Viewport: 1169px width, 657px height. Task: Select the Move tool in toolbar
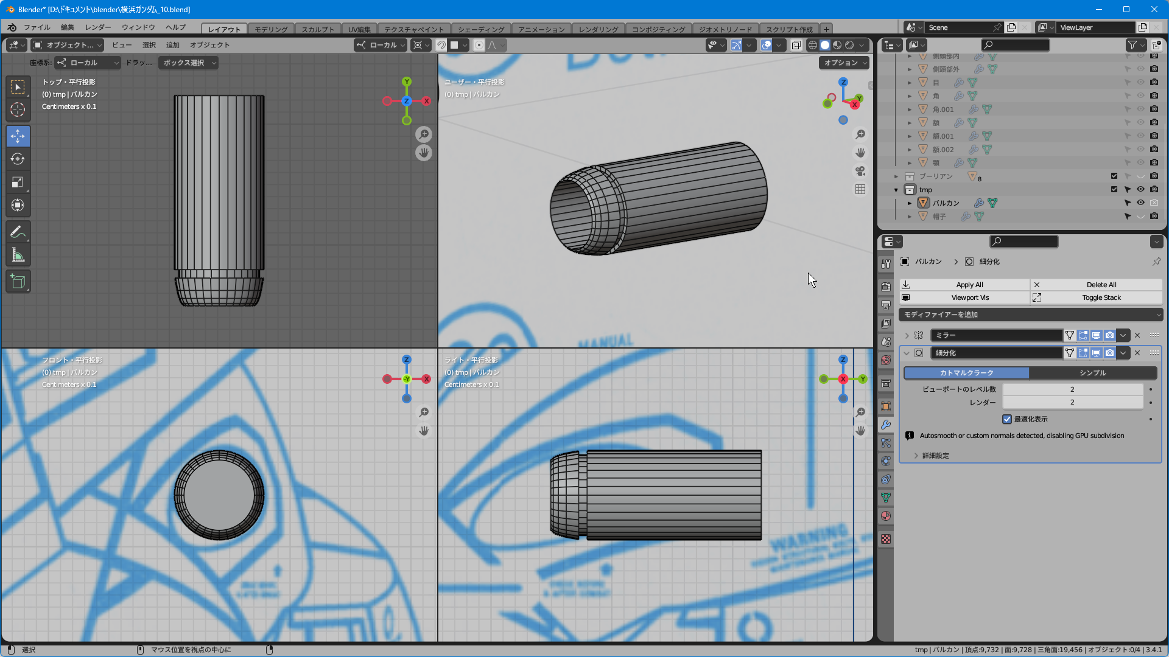click(18, 136)
